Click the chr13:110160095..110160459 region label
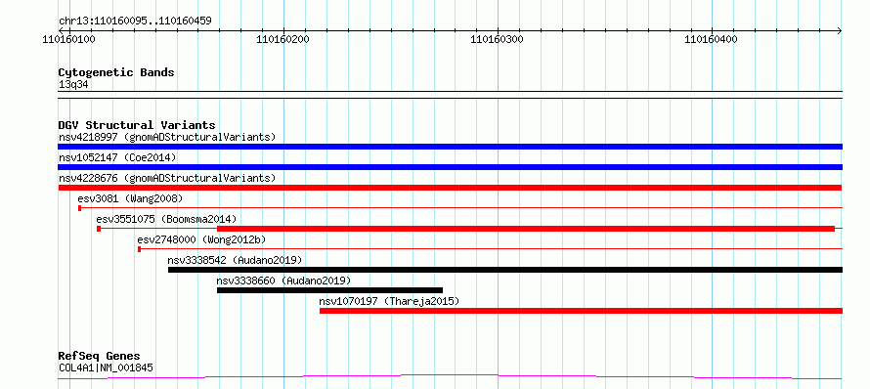 tap(135, 22)
